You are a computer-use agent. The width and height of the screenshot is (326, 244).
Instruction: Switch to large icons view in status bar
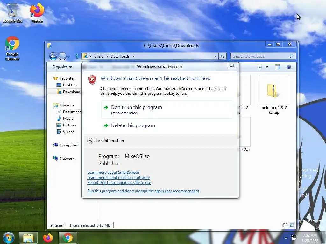pyautogui.click(x=292, y=225)
